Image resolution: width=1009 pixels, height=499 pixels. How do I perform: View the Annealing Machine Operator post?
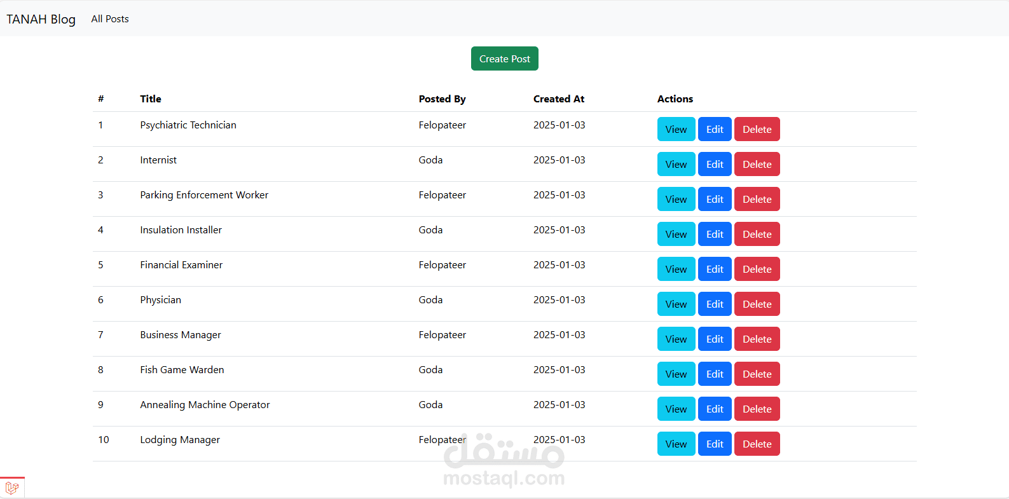[x=676, y=409]
